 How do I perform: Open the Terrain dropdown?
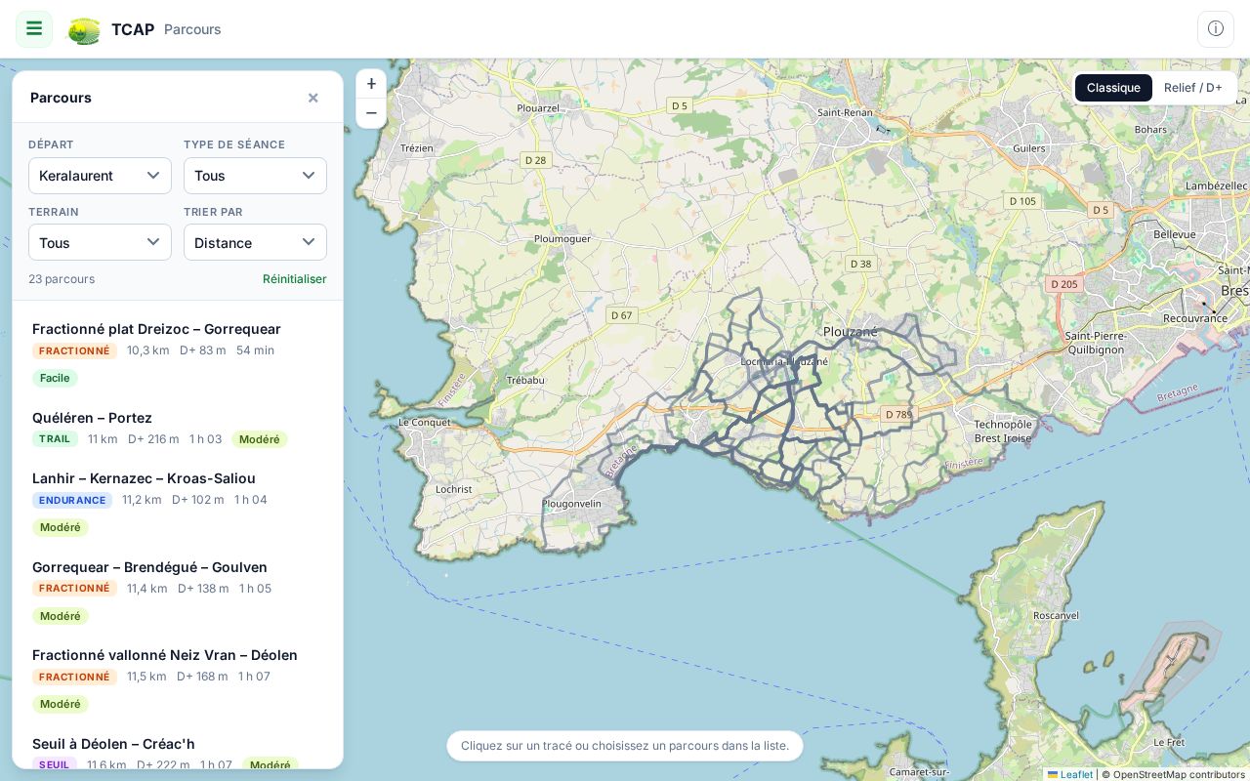100,243
